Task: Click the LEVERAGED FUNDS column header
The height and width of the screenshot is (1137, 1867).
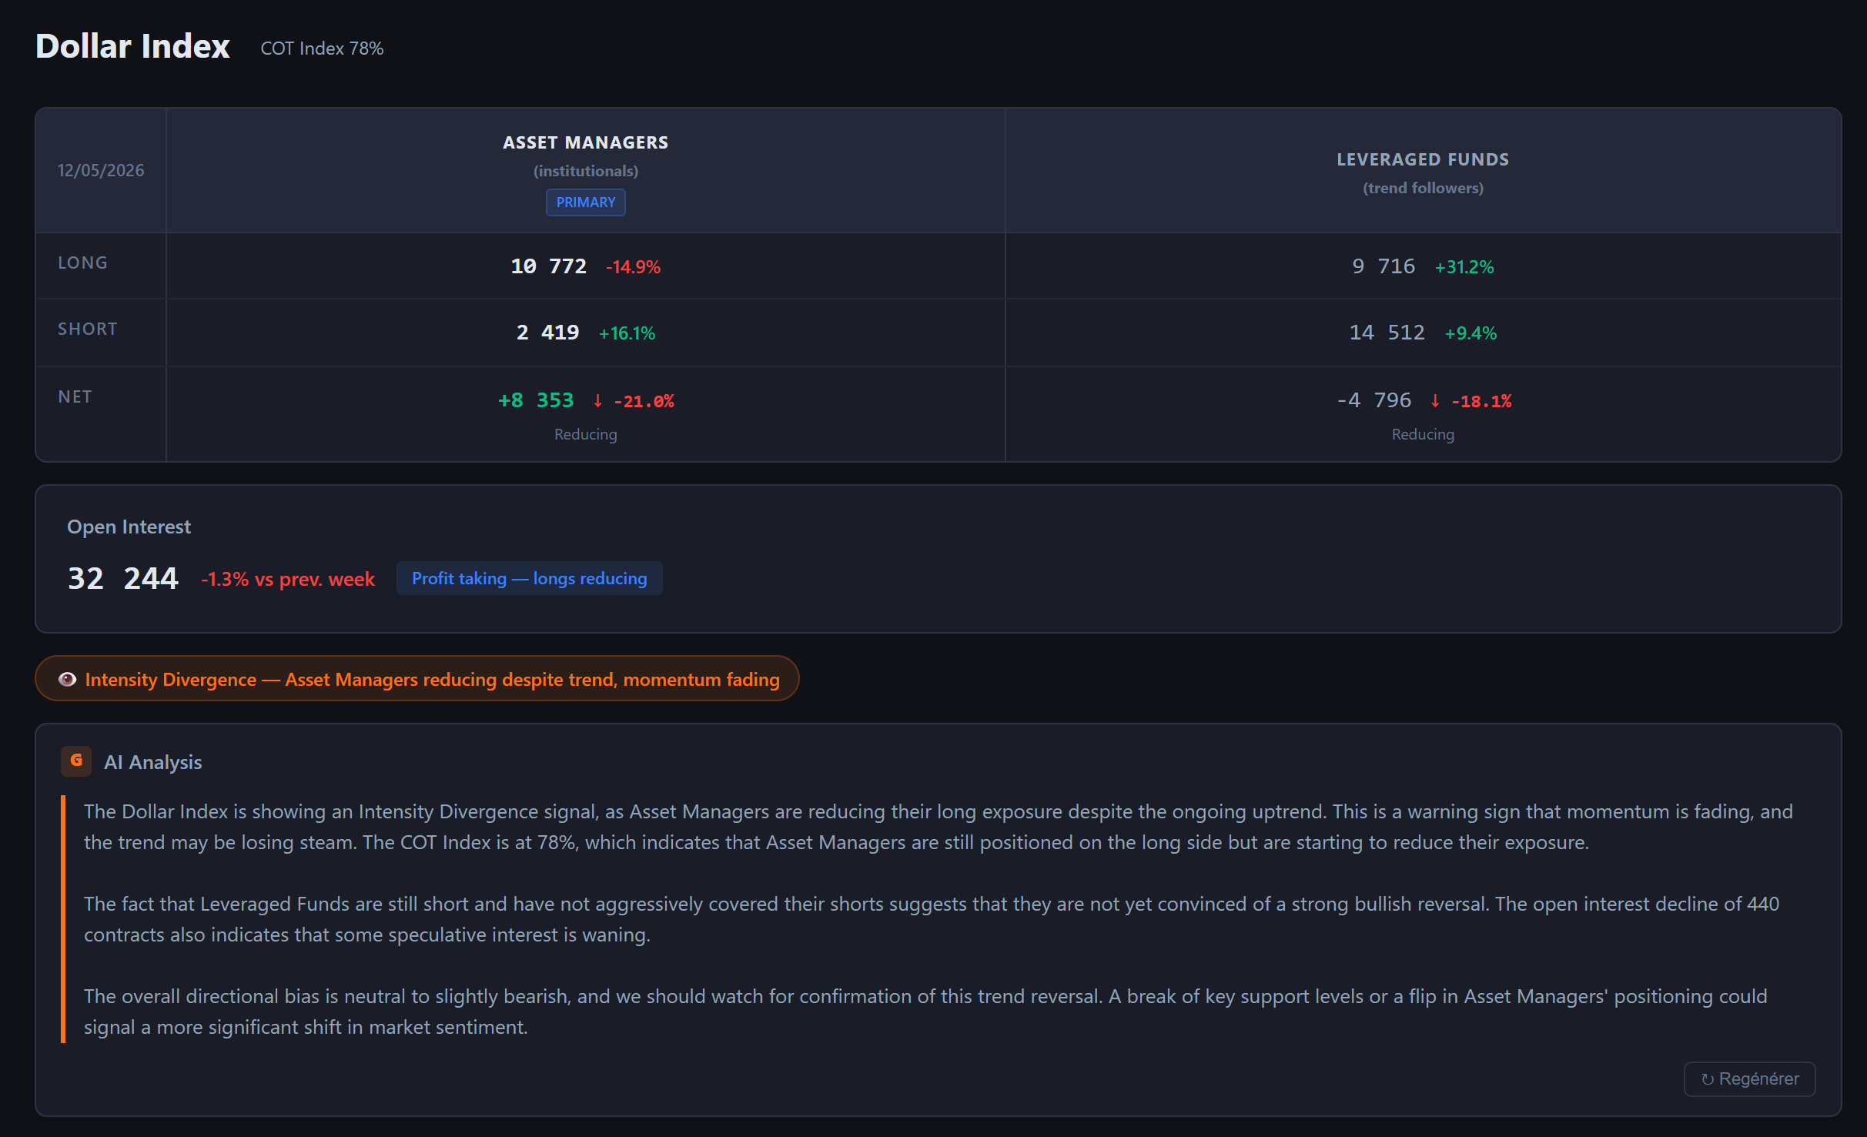Action: (x=1423, y=159)
